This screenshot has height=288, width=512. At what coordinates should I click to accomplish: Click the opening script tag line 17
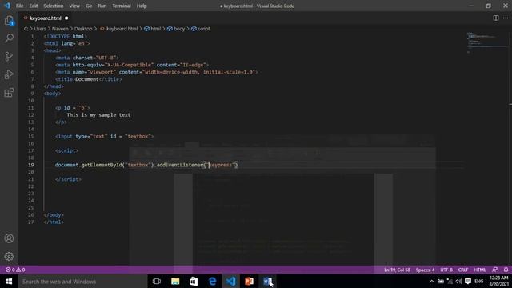click(66, 150)
